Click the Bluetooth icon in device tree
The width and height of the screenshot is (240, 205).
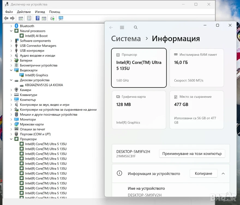tap(17, 26)
